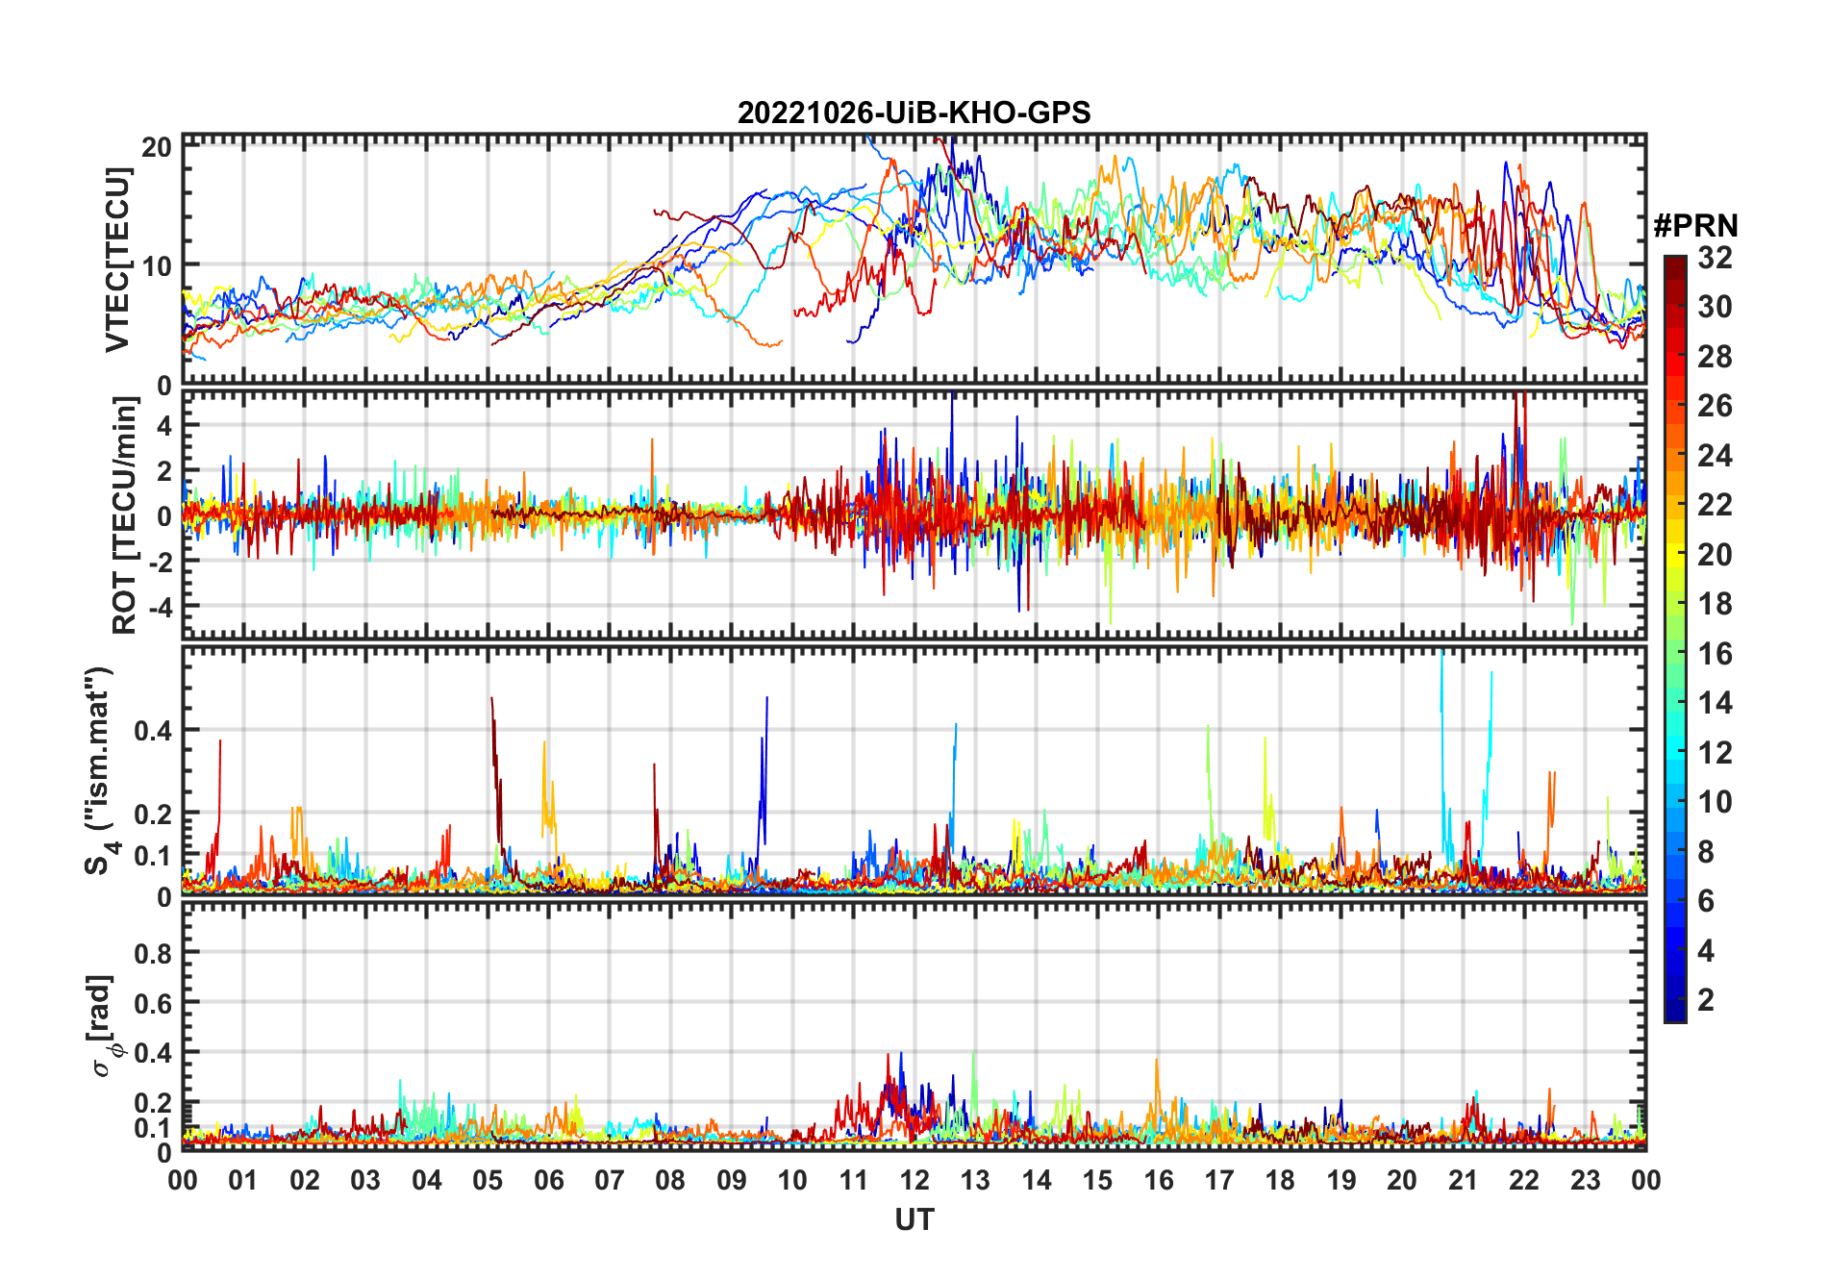Click the ROT [TECU/min] axis label
Screen dimensions: 1829x1279
(x=125, y=515)
